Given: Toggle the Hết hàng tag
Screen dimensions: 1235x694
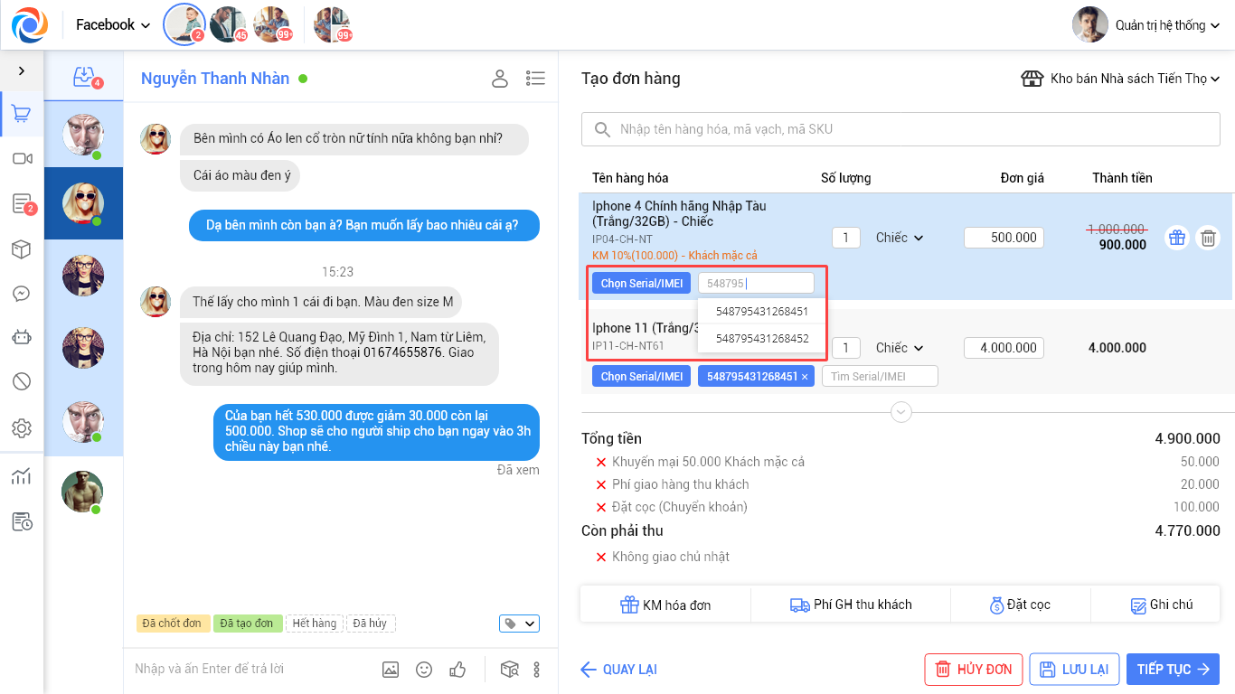Looking at the screenshot, I should 315,624.
